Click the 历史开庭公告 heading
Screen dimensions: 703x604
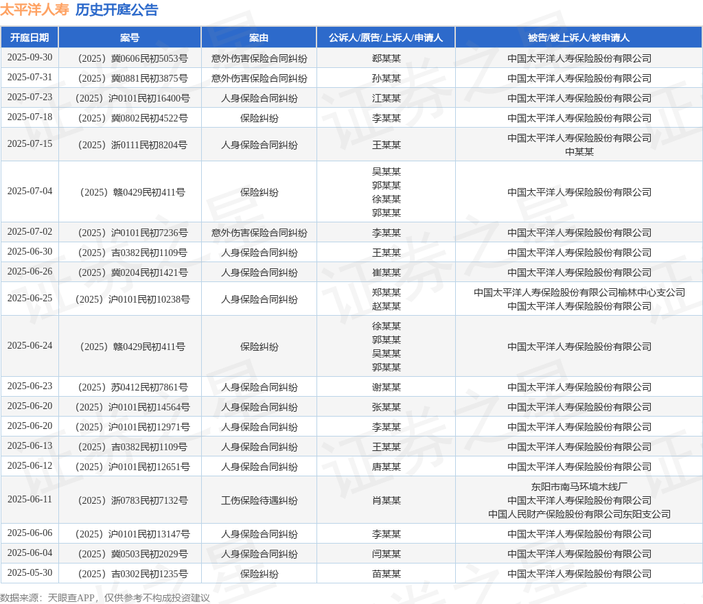tap(117, 10)
